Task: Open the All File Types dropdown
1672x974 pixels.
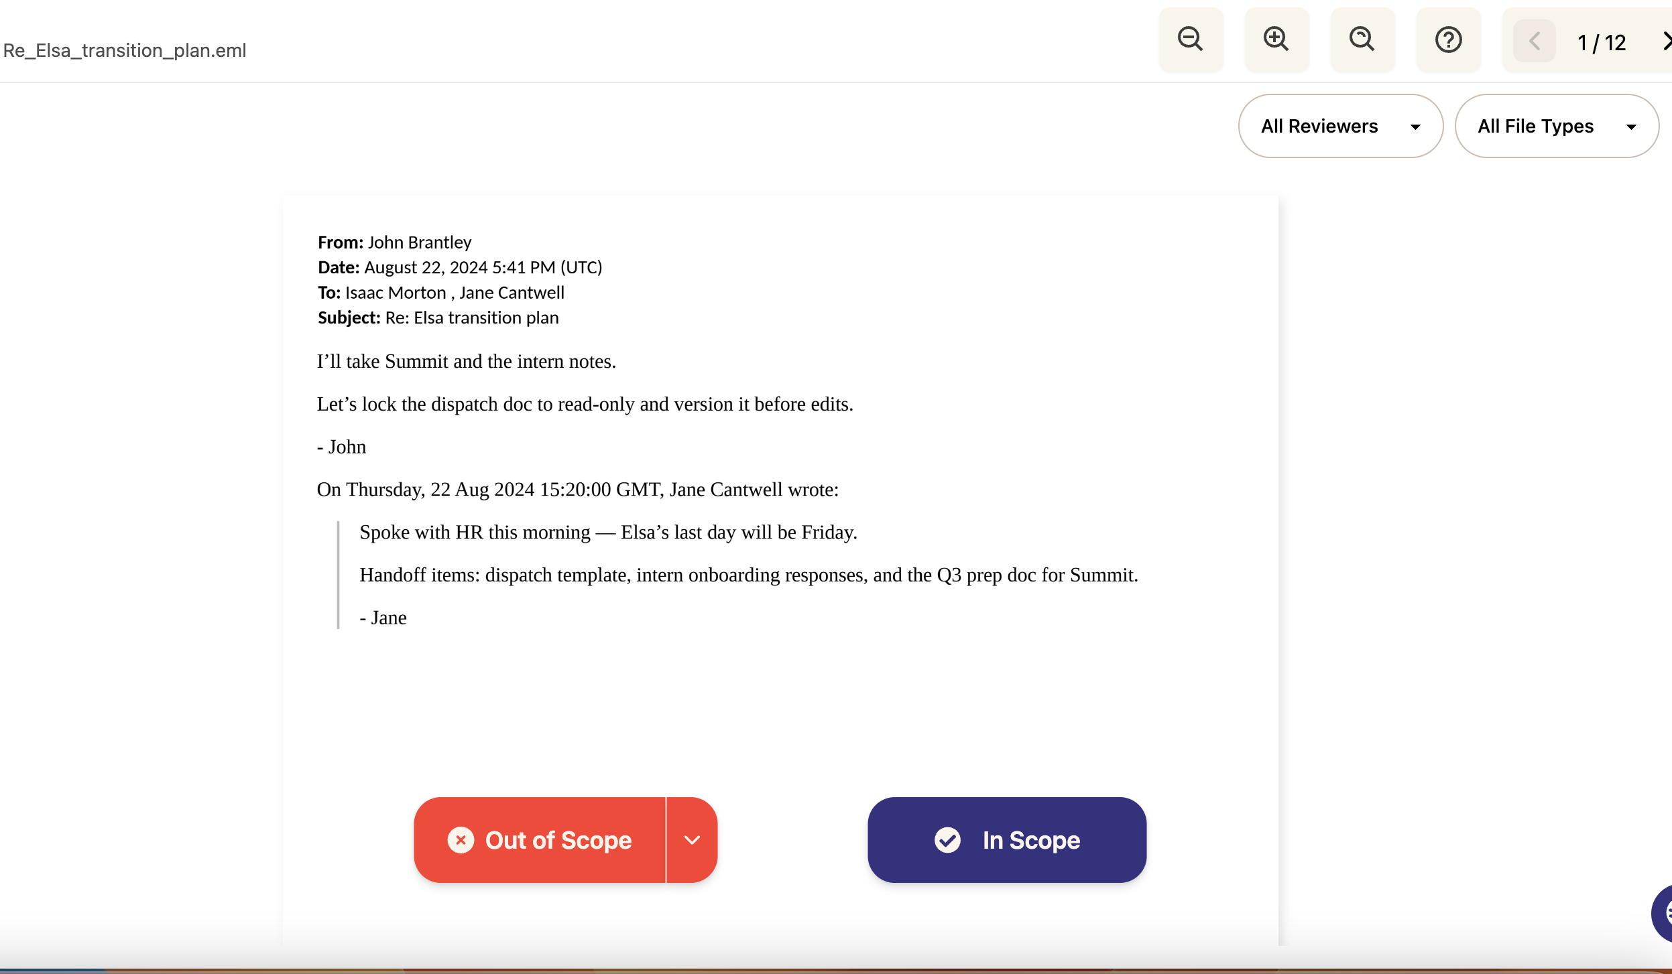Action: (x=1557, y=126)
